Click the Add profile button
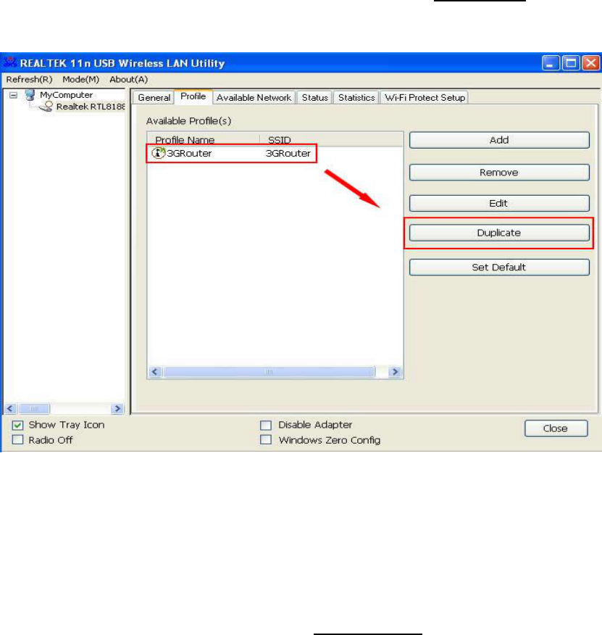Viewport: 602px width, 635px height. click(499, 140)
